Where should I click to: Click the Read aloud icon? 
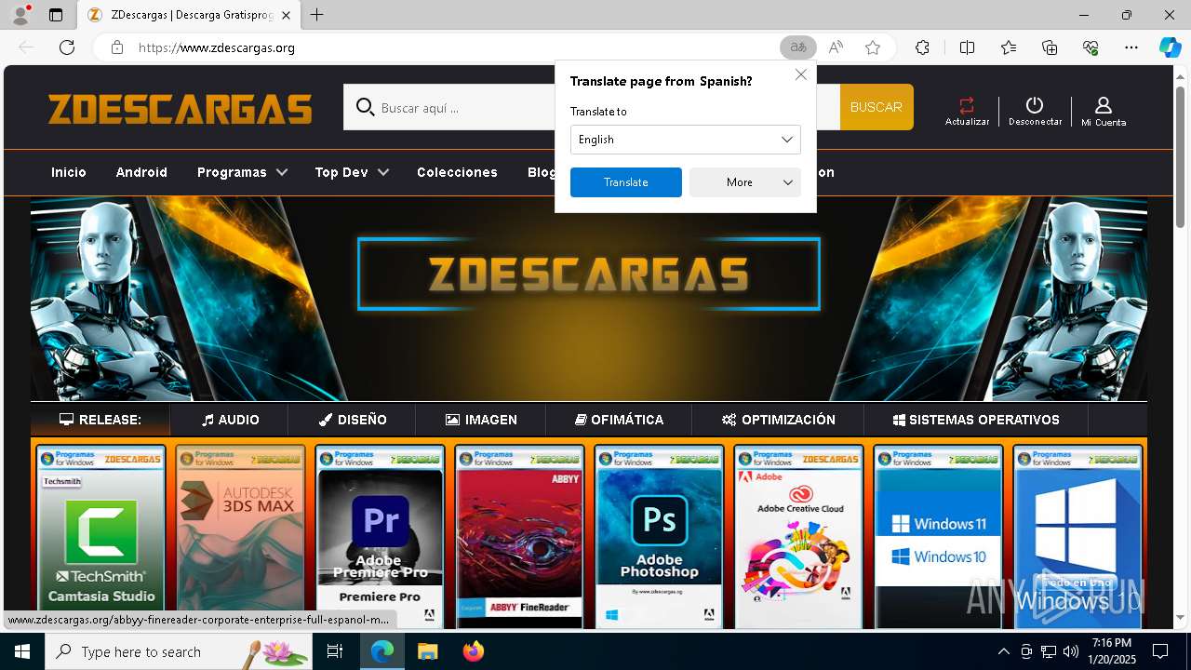coord(836,47)
